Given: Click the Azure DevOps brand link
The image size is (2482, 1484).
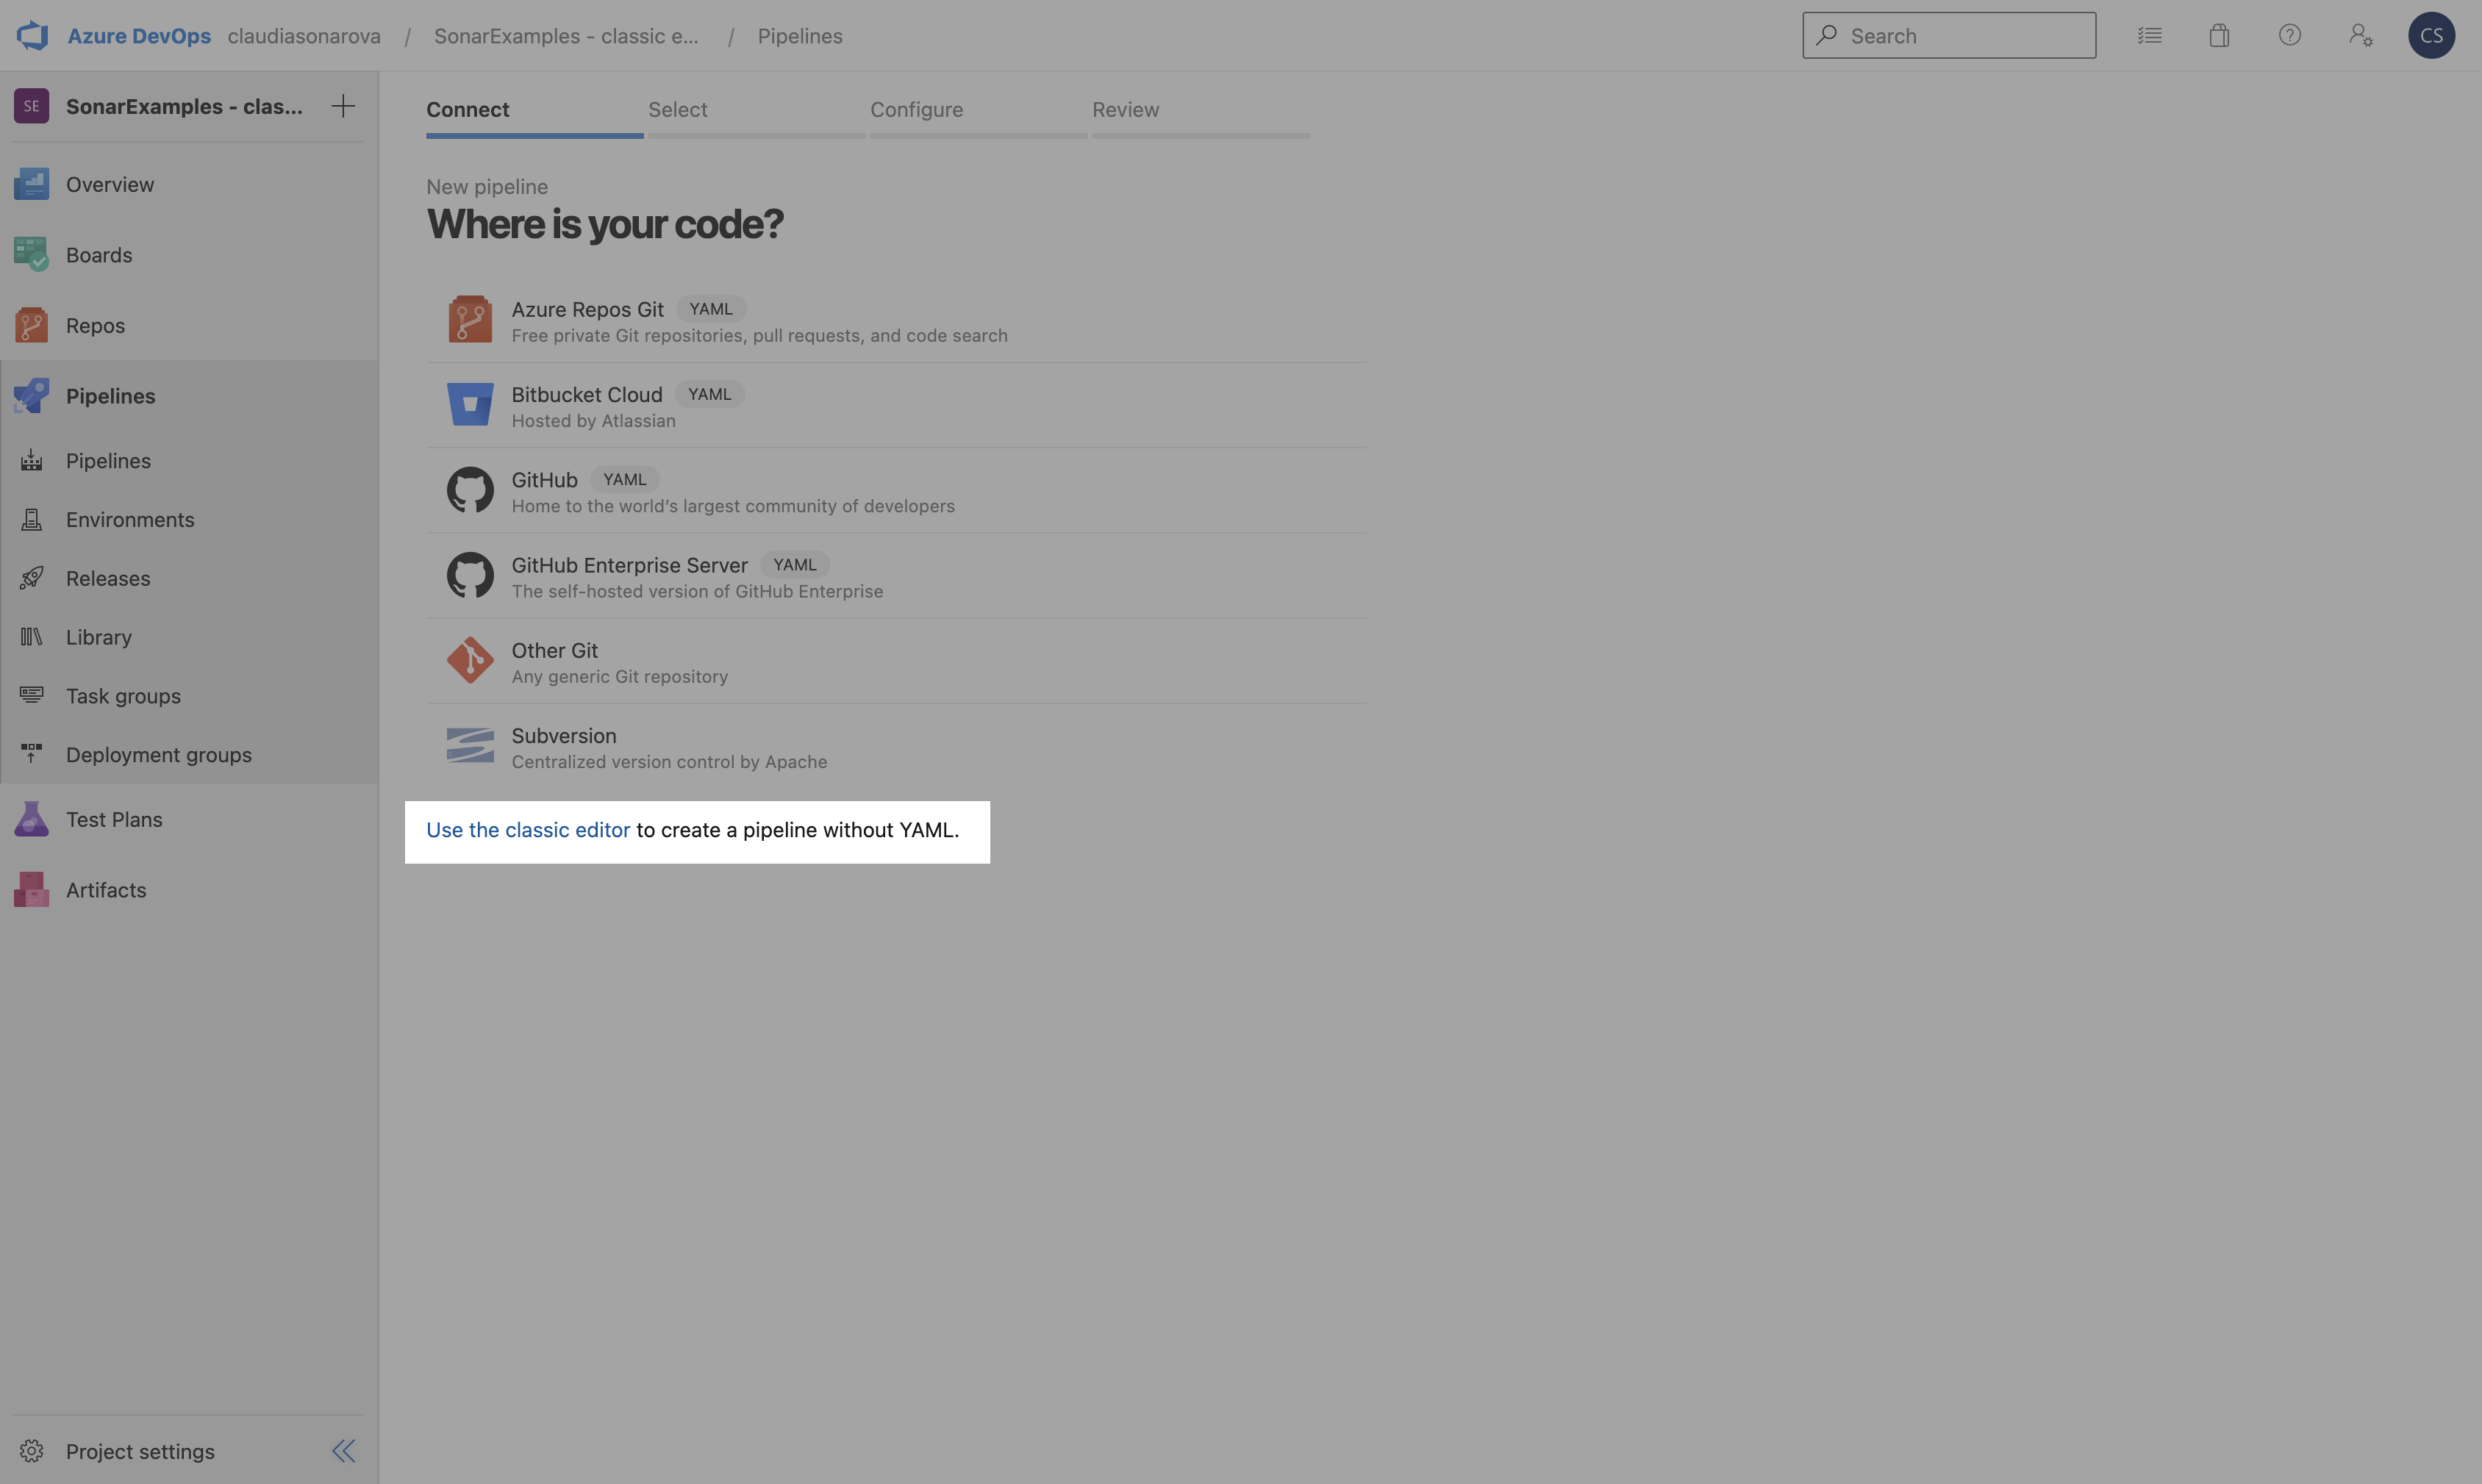Looking at the screenshot, I should [x=139, y=36].
